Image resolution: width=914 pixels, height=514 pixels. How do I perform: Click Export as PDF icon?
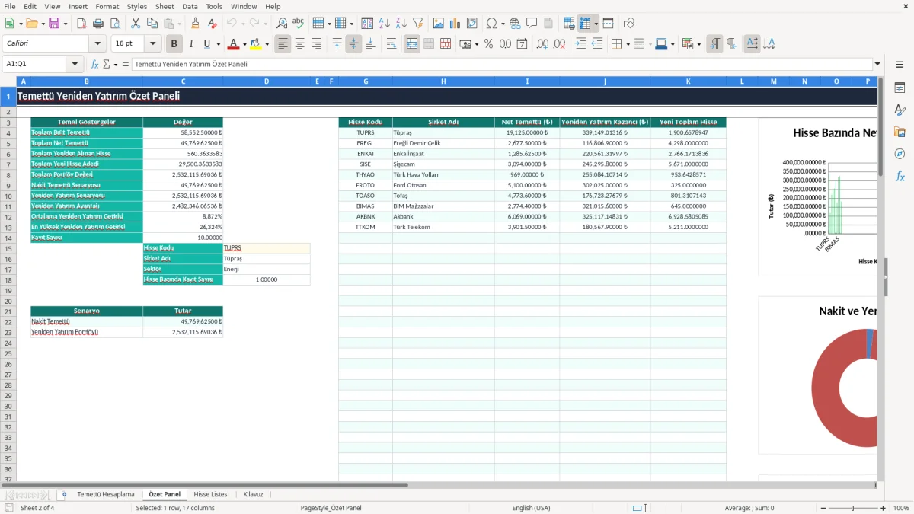point(81,24)
